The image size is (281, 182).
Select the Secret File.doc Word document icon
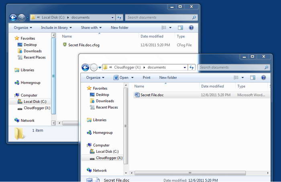[137, 95]
